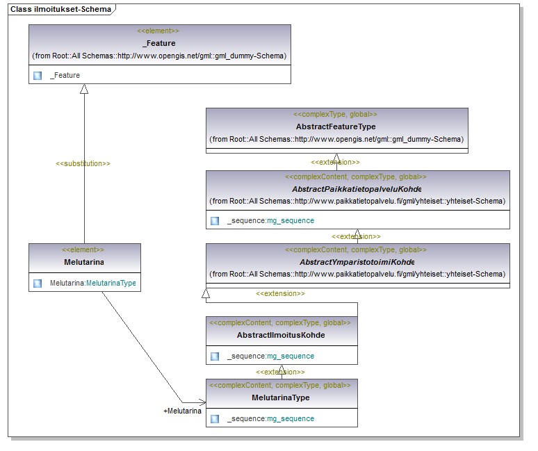Click the attribute icon beside Melutarina:MelutarinaType
538x451 pixels.
[x=38, y=284]
